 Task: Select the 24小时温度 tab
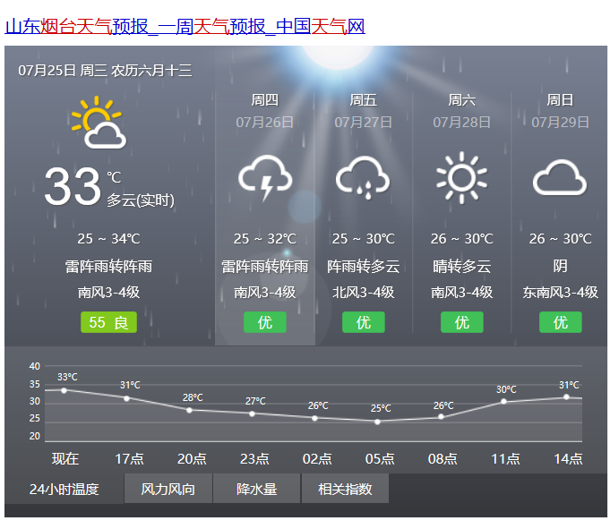coord(64,490)
